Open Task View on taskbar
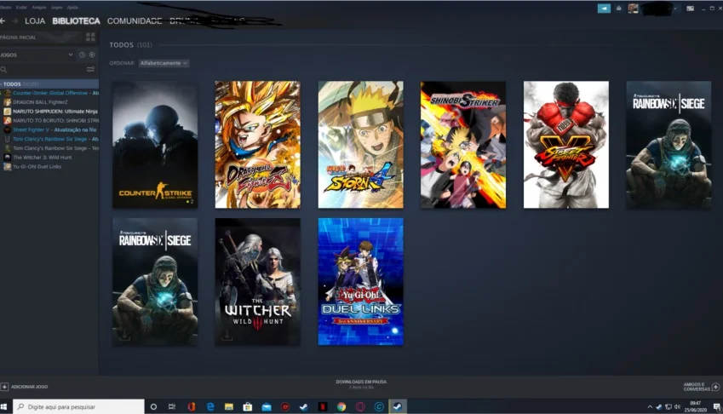This screenshot has width=723, height=414. point(172,406)
